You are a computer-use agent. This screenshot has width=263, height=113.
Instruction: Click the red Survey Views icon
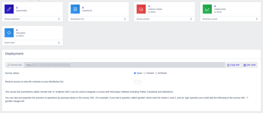tap(141, 9)
